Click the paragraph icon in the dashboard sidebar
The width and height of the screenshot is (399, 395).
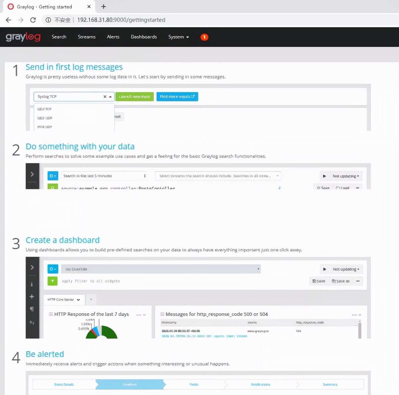coord(32,309)
